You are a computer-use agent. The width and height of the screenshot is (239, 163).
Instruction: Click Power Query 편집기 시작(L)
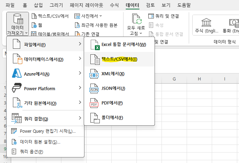[45, 131]
